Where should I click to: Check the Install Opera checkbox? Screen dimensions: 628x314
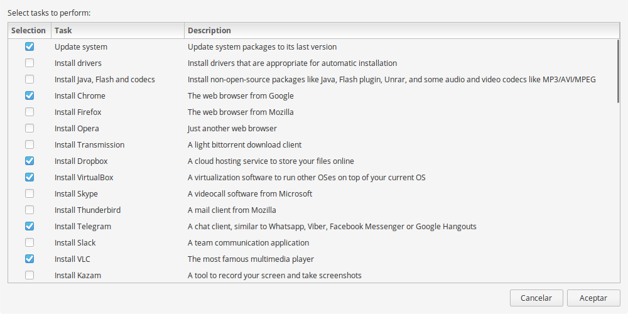[x=30, y=128]
